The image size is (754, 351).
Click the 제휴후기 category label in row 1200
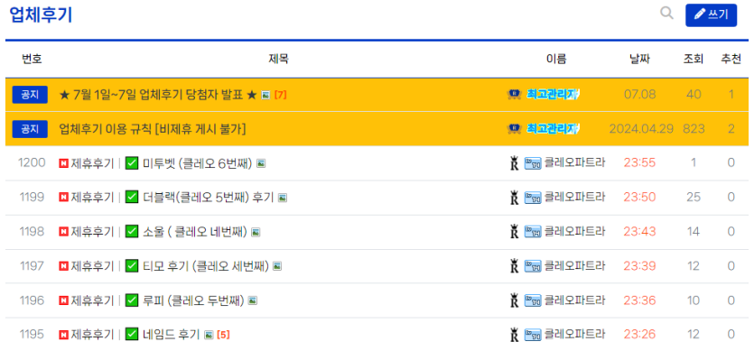click(x=92, y=163)
